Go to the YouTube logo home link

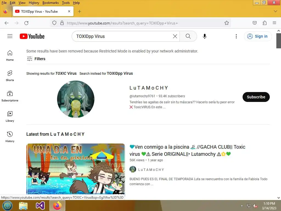tap(32, 36)
